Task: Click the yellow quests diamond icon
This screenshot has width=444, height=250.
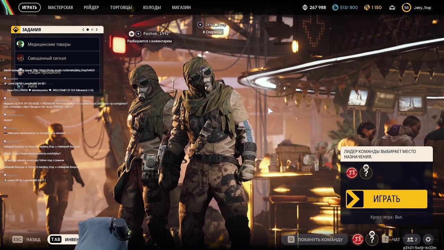Action: (x=16, y=30)
